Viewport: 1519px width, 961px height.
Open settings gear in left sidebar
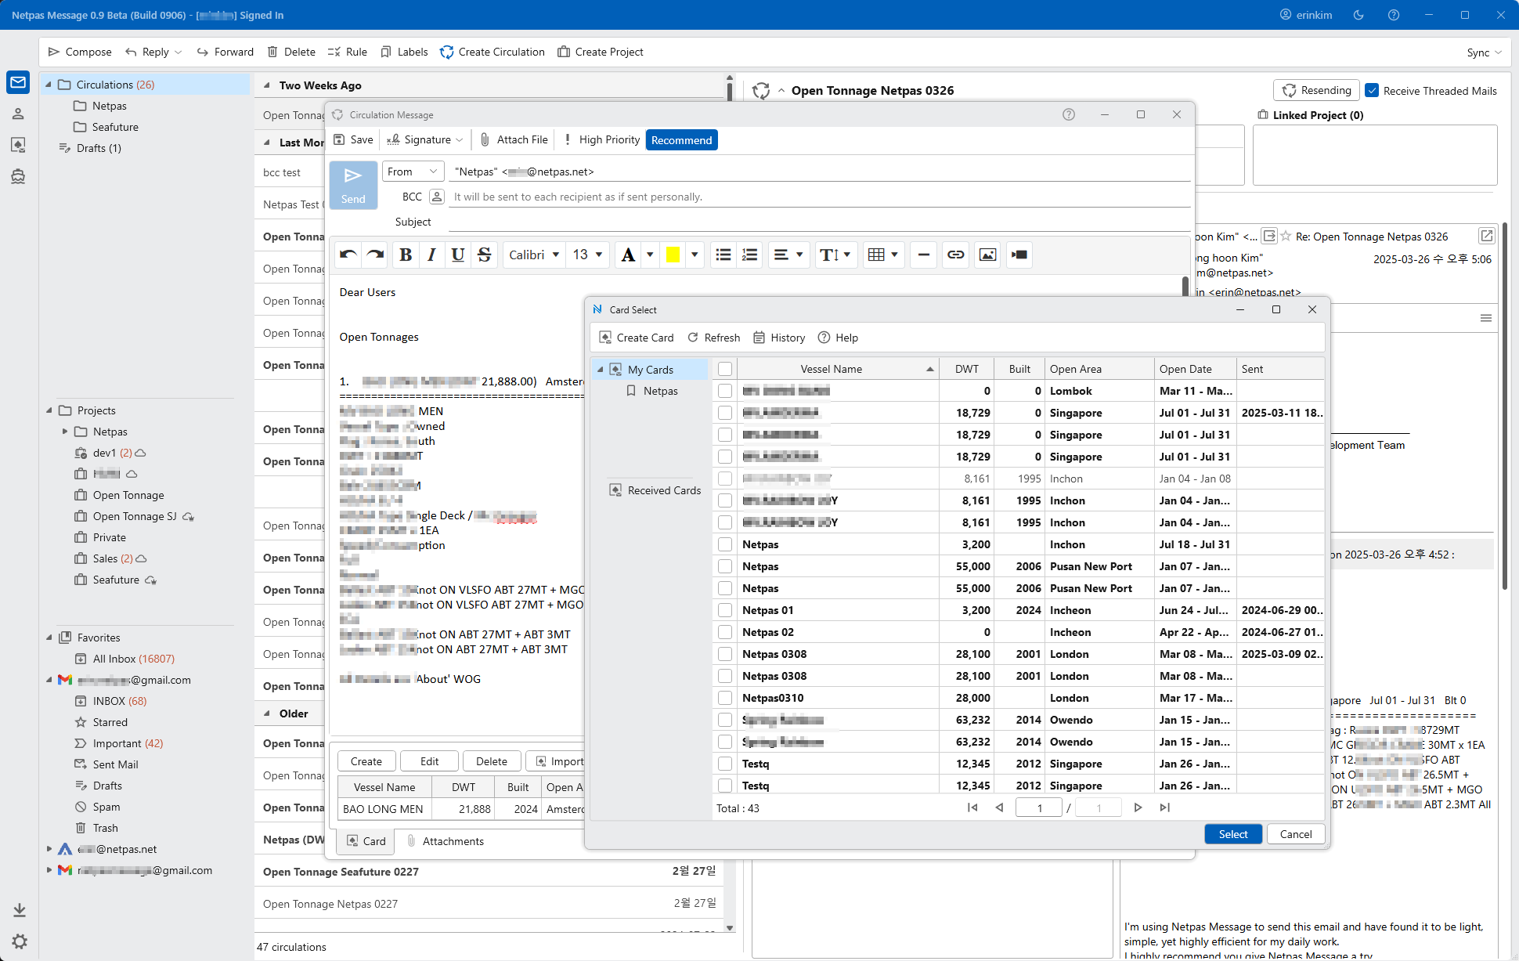pos(20,941)
